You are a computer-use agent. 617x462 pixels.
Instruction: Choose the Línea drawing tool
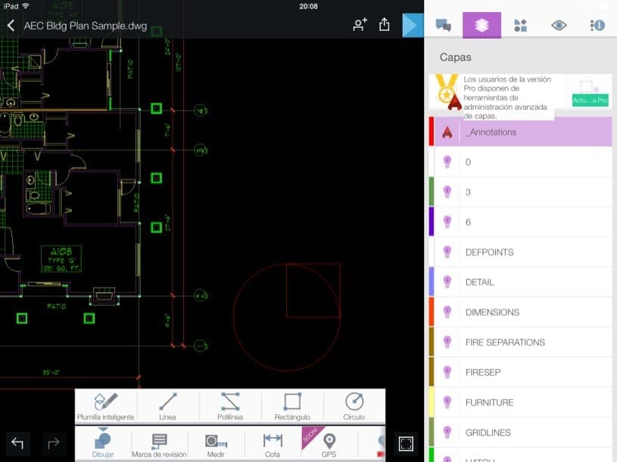point(168,406)
